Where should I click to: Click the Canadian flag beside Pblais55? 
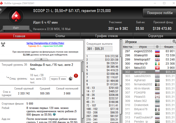coord(157,97)
